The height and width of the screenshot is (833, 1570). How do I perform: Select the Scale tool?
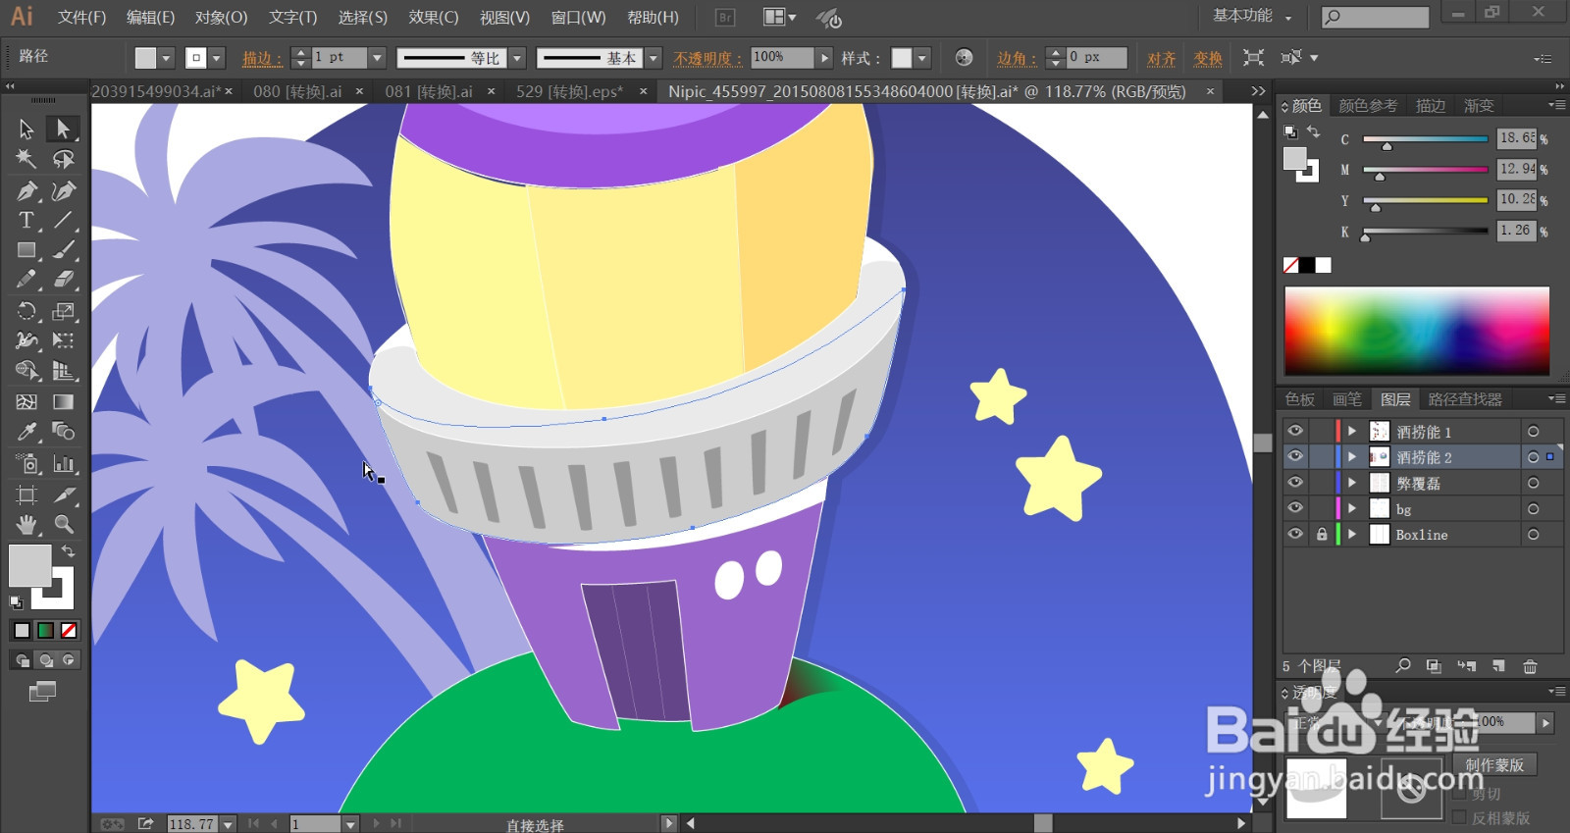[63, 311]
